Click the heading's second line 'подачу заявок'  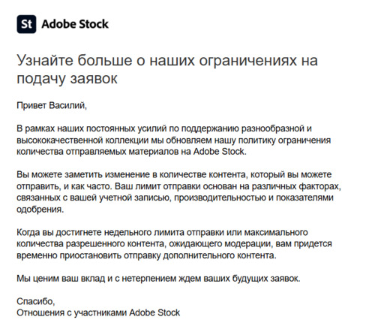tap(67, 78)
